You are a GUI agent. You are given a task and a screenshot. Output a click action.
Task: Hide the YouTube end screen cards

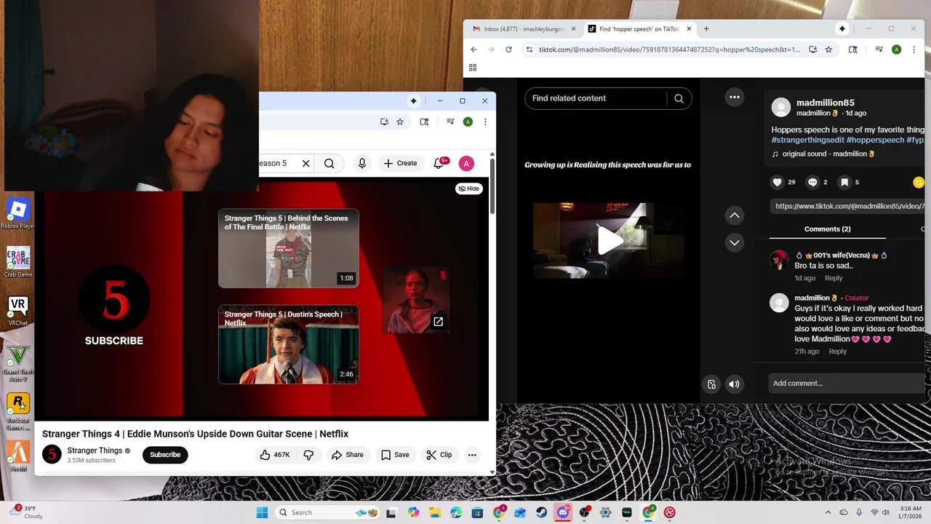click(x=469, y=188)
